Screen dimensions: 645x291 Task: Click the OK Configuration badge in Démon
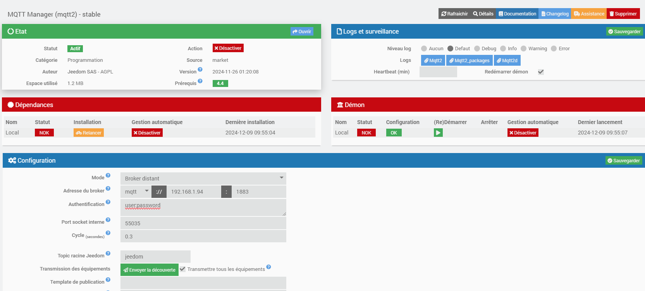point(394,133)
